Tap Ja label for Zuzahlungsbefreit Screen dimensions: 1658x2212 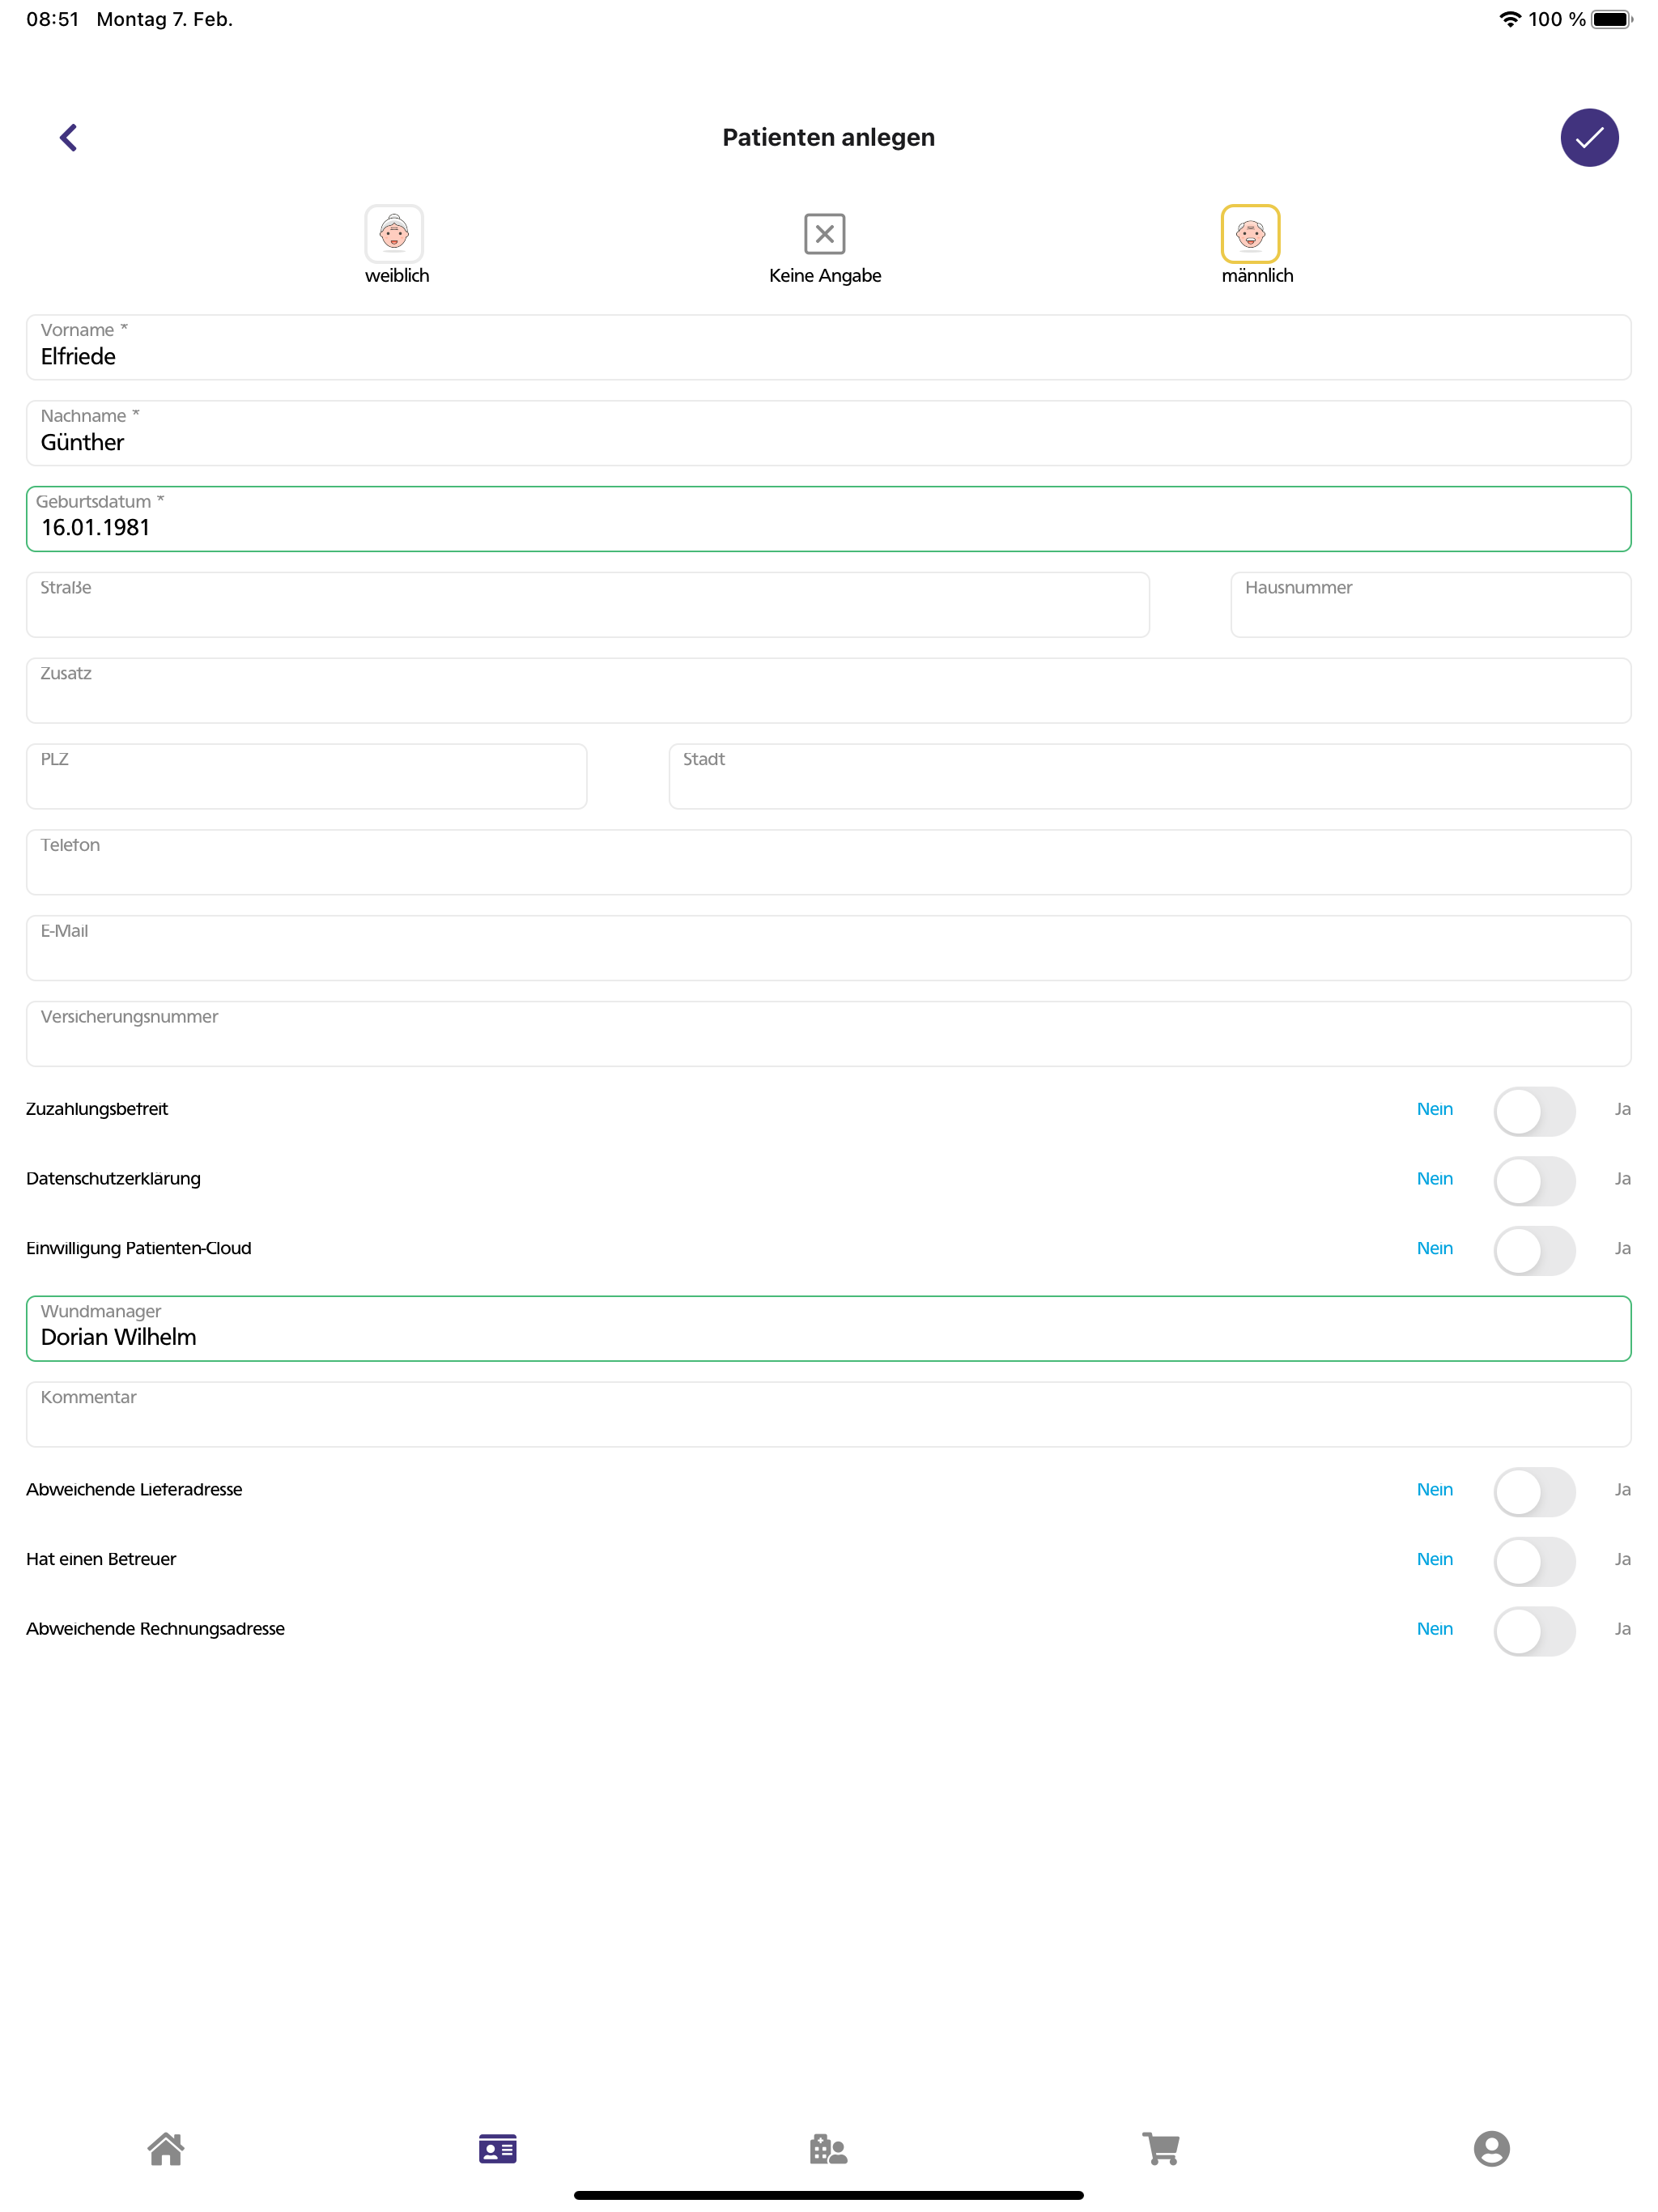point(1622,1109)
